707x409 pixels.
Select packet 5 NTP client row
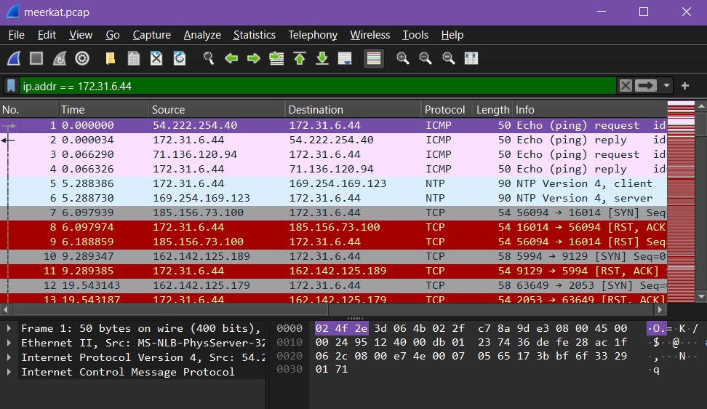point(333,183)
